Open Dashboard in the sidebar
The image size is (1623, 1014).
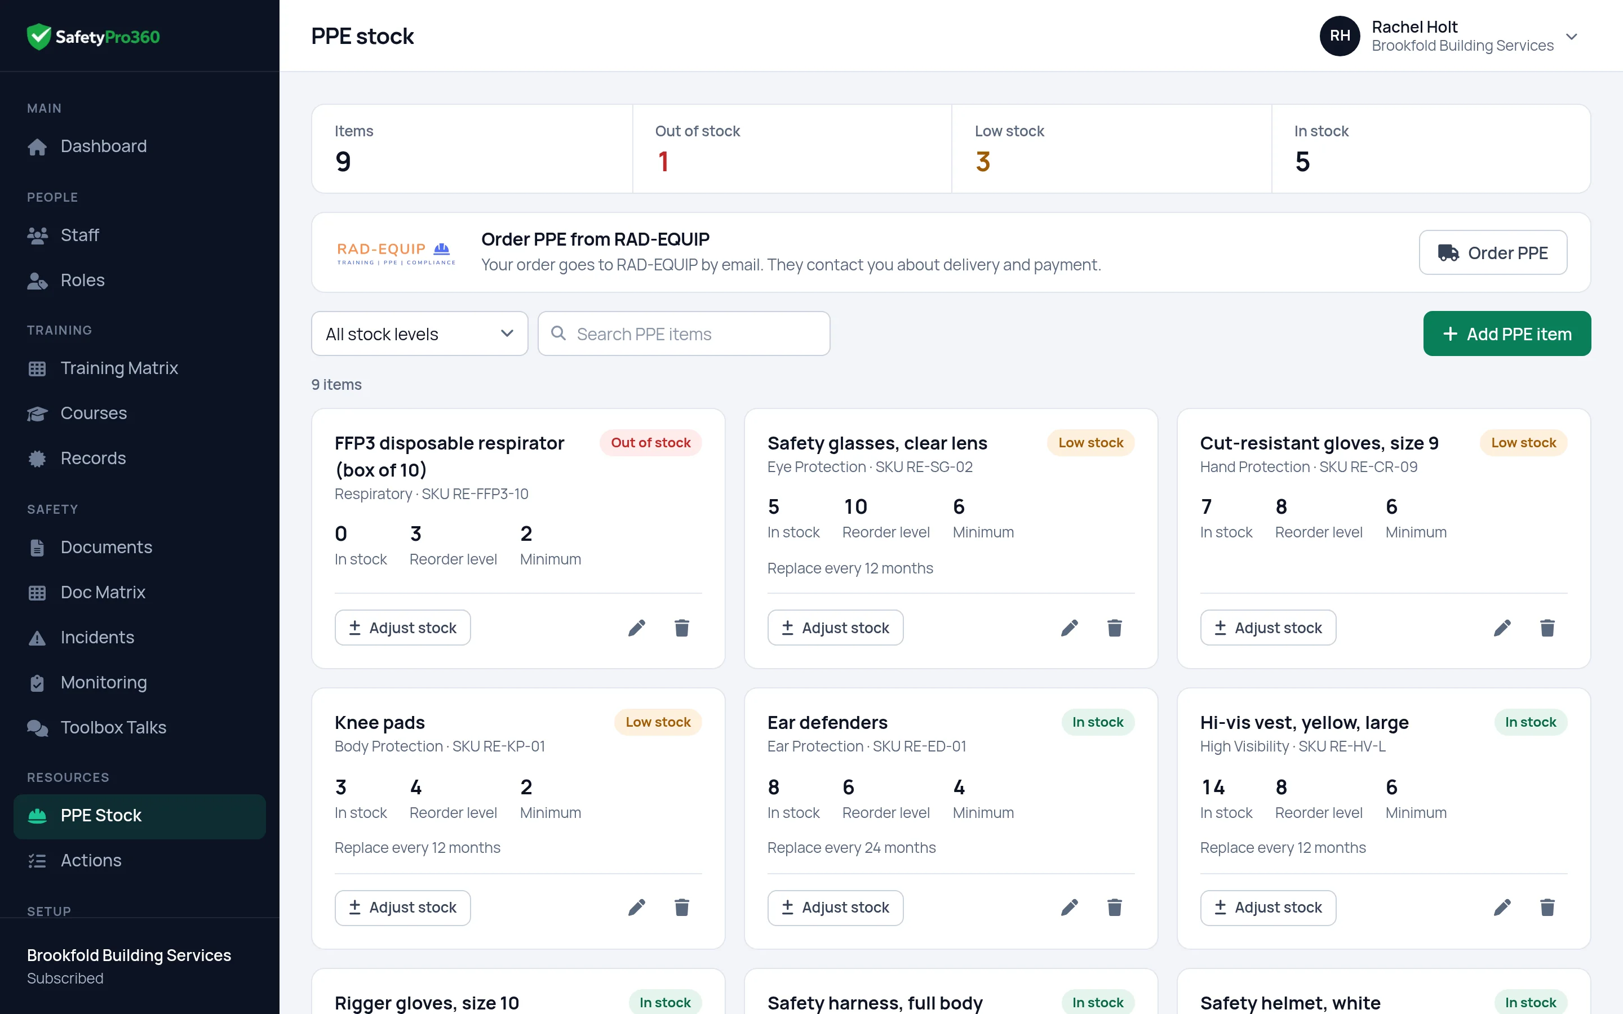point(140,146)
